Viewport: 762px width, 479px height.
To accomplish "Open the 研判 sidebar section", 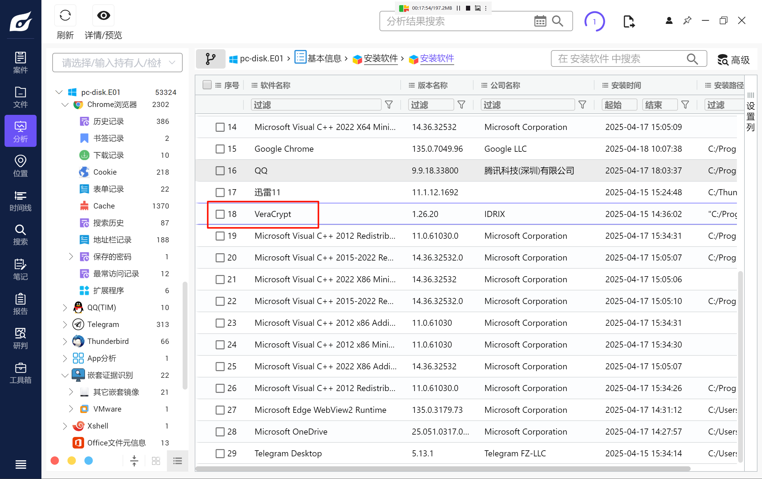I will [x=21, y=338].
